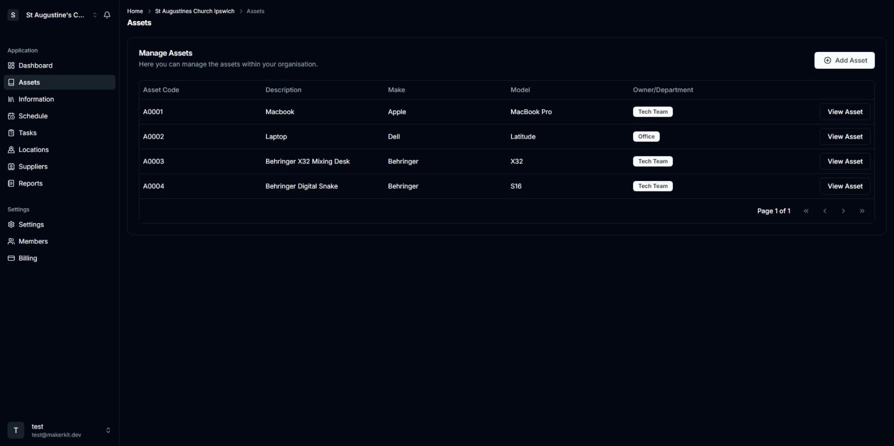View Asset for A0002 Laptop
The width and height of the screenshot is (894, 446).
coord(845,136)
